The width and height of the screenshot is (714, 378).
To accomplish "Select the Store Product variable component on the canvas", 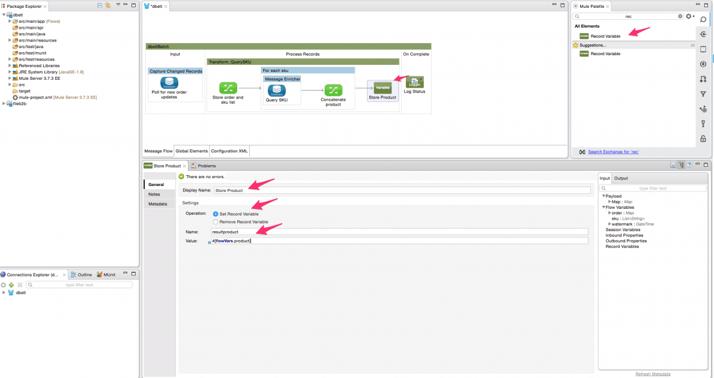I will click(383, 88).
